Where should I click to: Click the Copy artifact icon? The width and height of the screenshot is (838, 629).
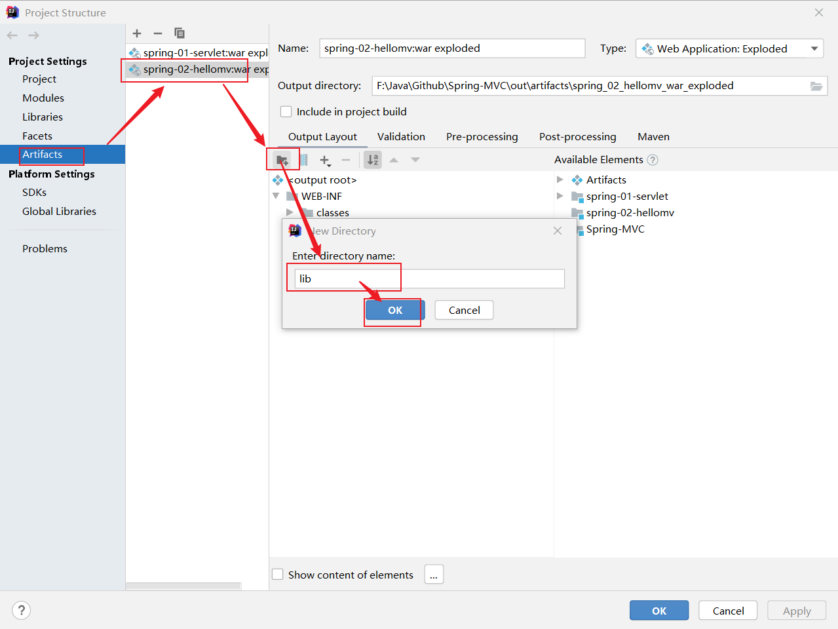(x=179, y=33)
